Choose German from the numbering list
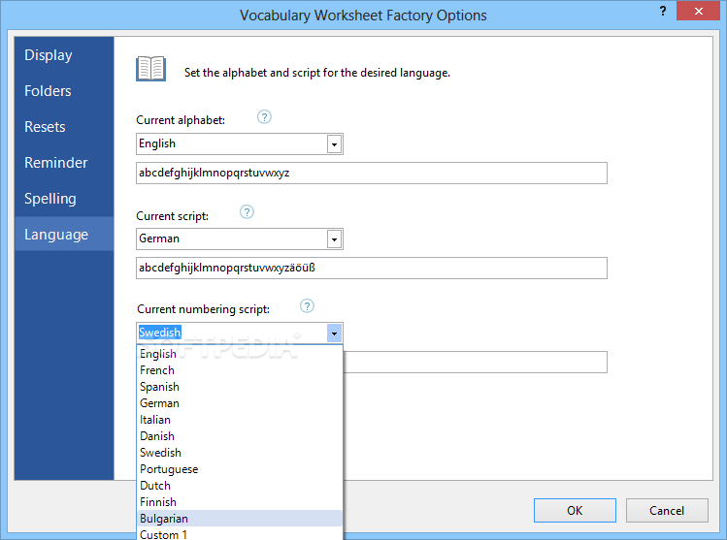The image size is (727, 540). pyautogui.click(x=240, y=403)
